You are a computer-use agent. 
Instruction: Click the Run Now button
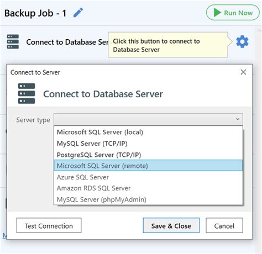click(x=233, y=13)
